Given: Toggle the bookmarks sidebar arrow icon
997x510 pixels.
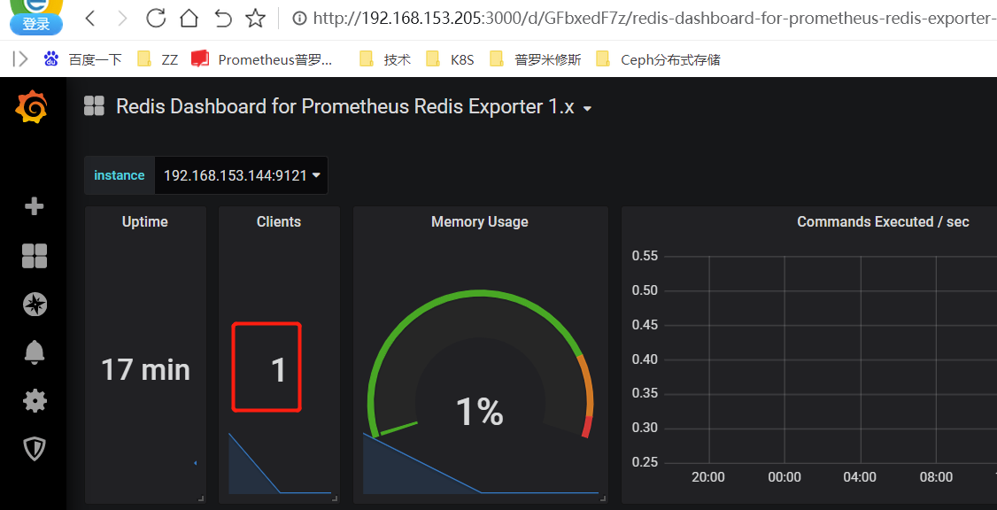Looking at the screenshot, I should click(20, 60).
